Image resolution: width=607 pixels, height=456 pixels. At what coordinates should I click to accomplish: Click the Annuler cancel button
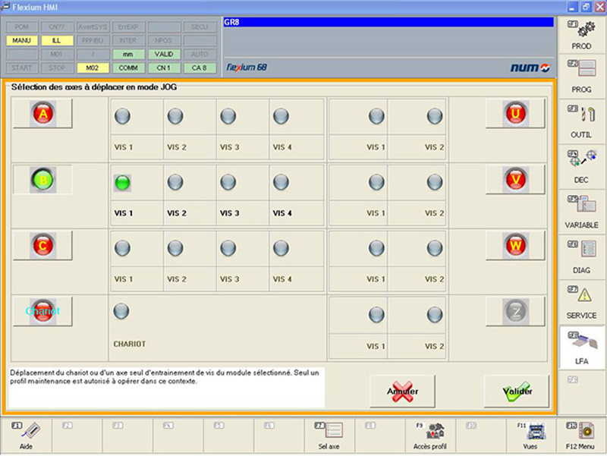coord(403,391)
